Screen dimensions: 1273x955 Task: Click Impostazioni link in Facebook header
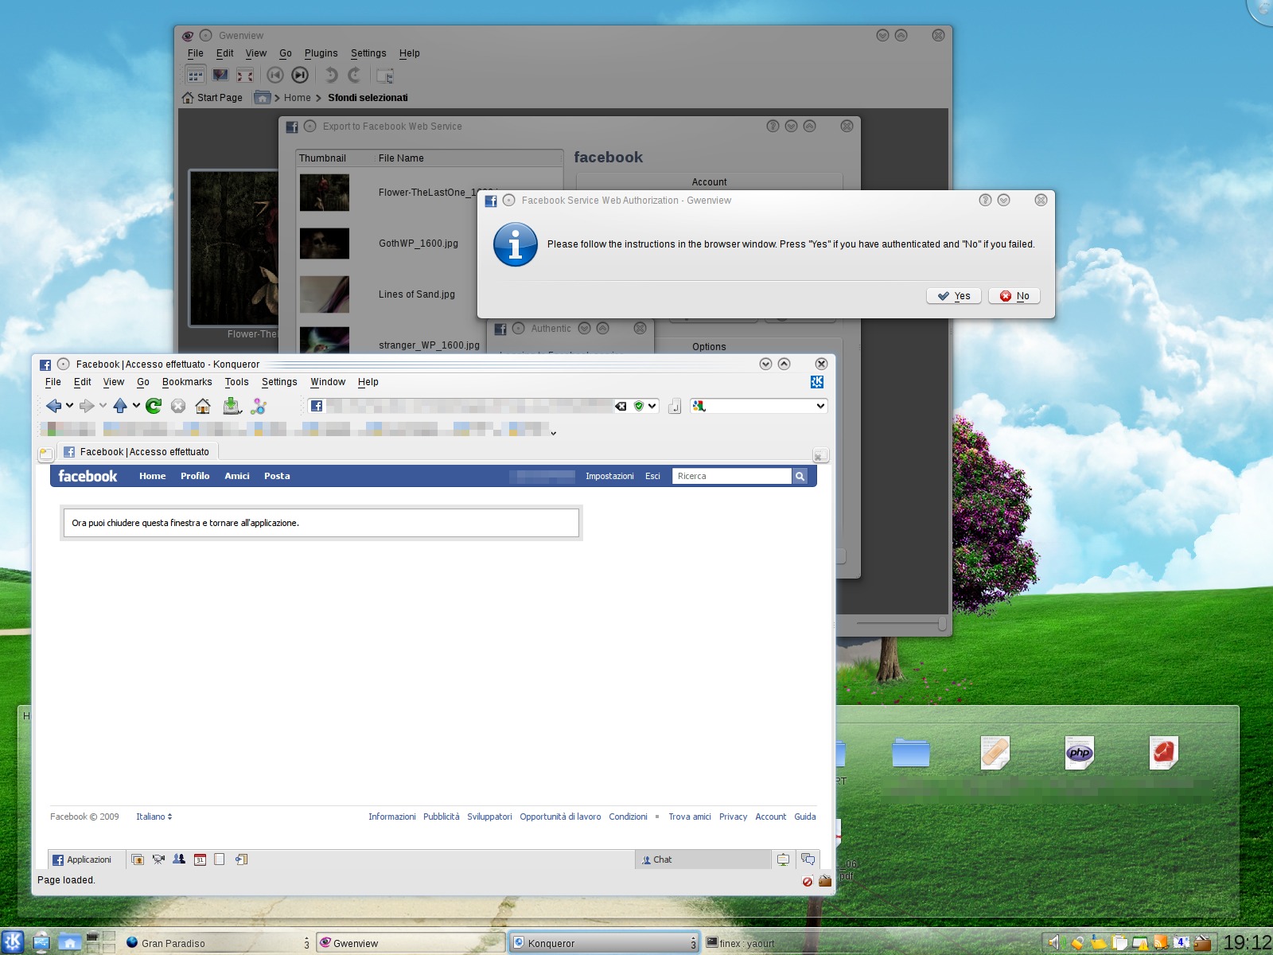point(609,476)
